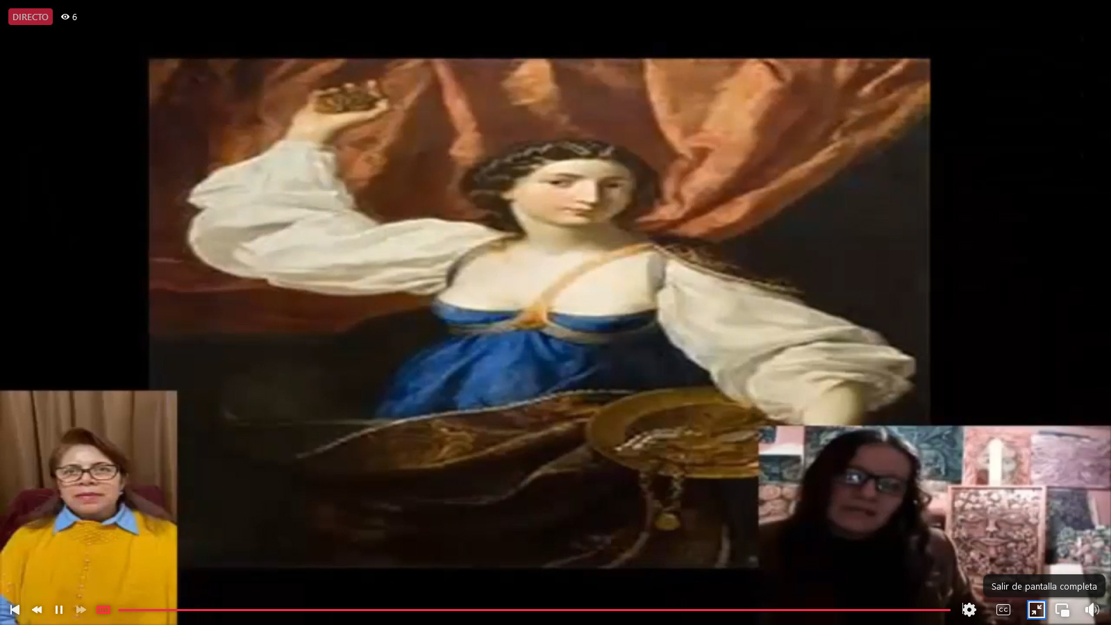Pause the live stream
The image size is (1111, 625).
coord(59,610)
